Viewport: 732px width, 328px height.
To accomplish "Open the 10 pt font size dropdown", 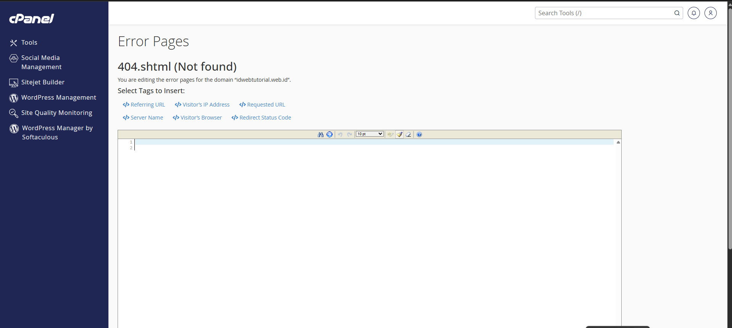I will 370,134.
